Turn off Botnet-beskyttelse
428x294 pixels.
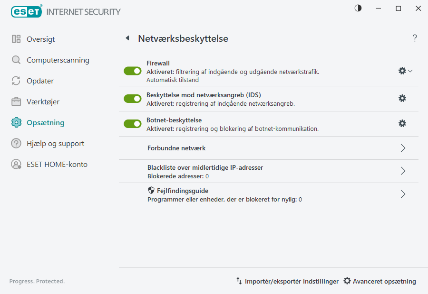(132, 123)
